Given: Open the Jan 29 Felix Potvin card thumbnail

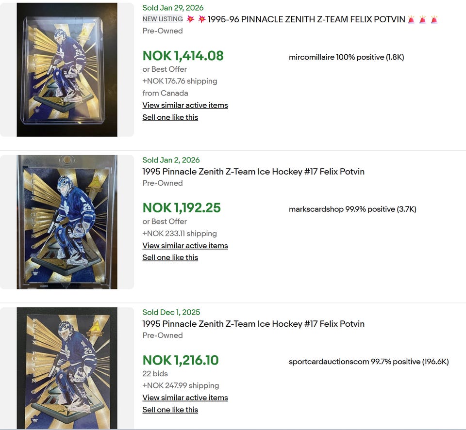Looking at the screenshot, I should [67, 70].
